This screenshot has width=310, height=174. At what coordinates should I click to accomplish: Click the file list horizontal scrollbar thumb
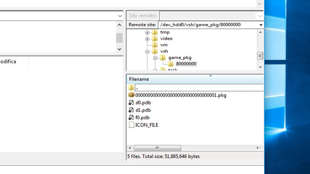(157, 148)
